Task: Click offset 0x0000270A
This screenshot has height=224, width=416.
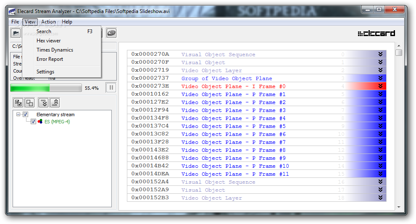Action: pos(150,54)
